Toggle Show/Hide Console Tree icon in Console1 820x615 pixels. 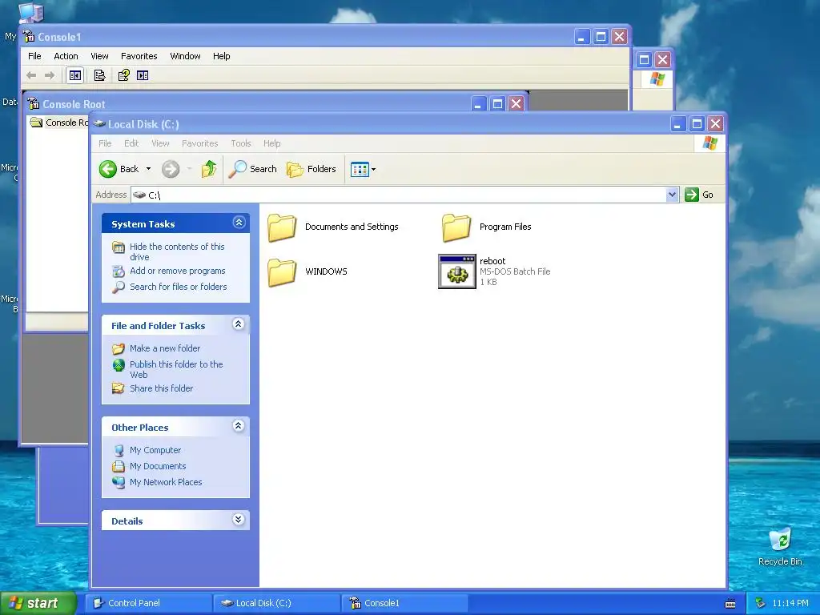[75, 75]
